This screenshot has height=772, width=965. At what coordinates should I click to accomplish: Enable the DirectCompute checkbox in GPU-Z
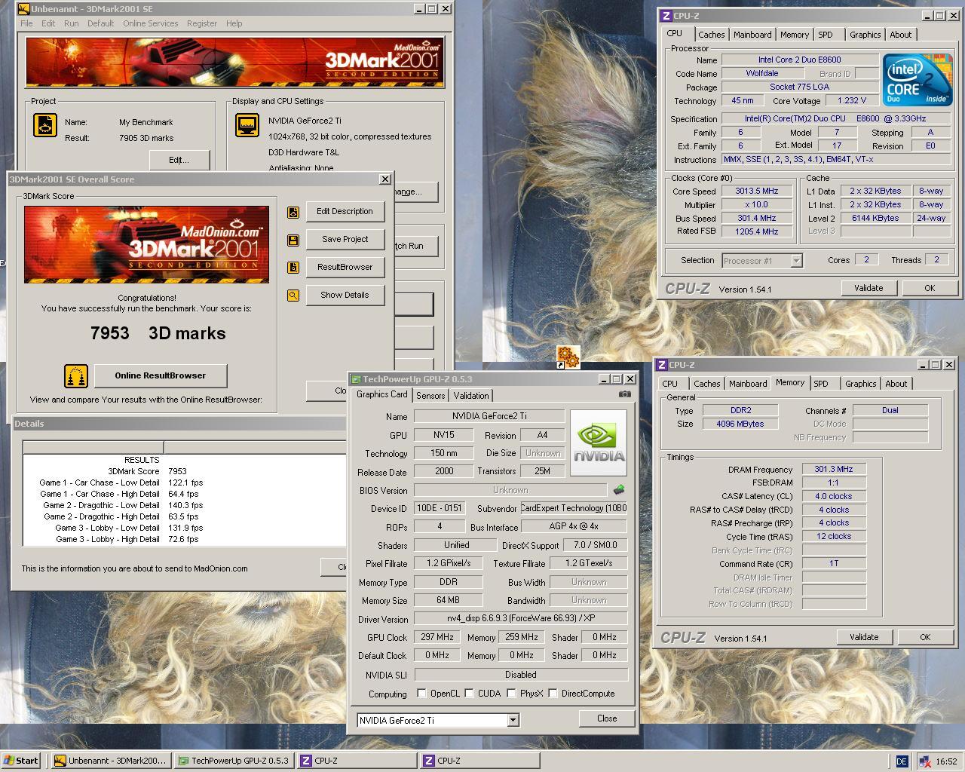(553, 694)
